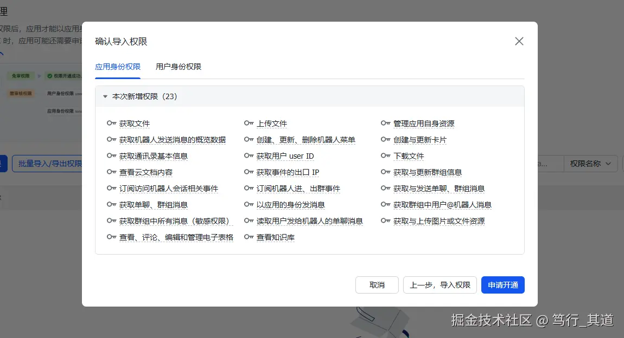This screenshot has height=338, width=624.
Task: Click the key icon beside 下载文件
Action: (386, 156)
